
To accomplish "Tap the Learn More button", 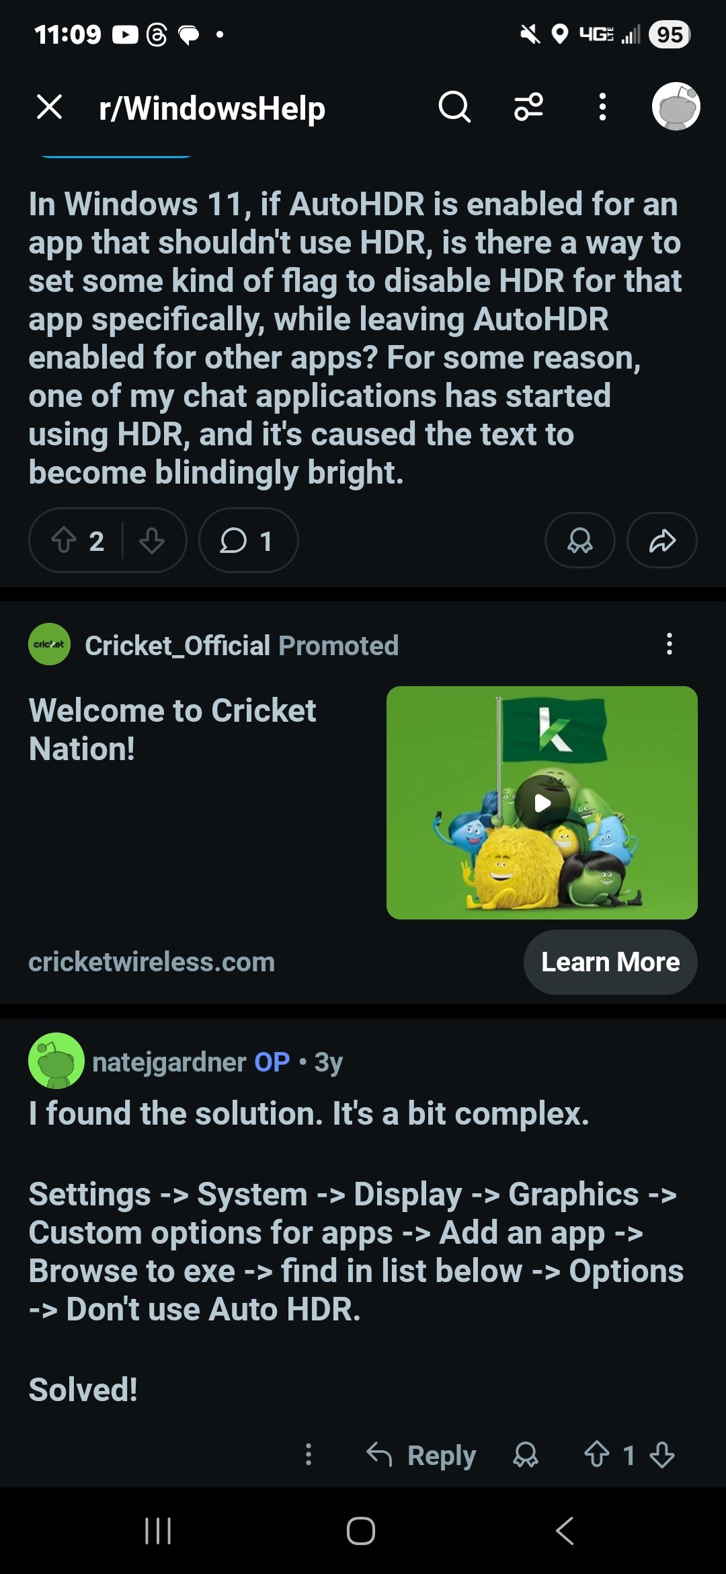I will coord(610,962).
